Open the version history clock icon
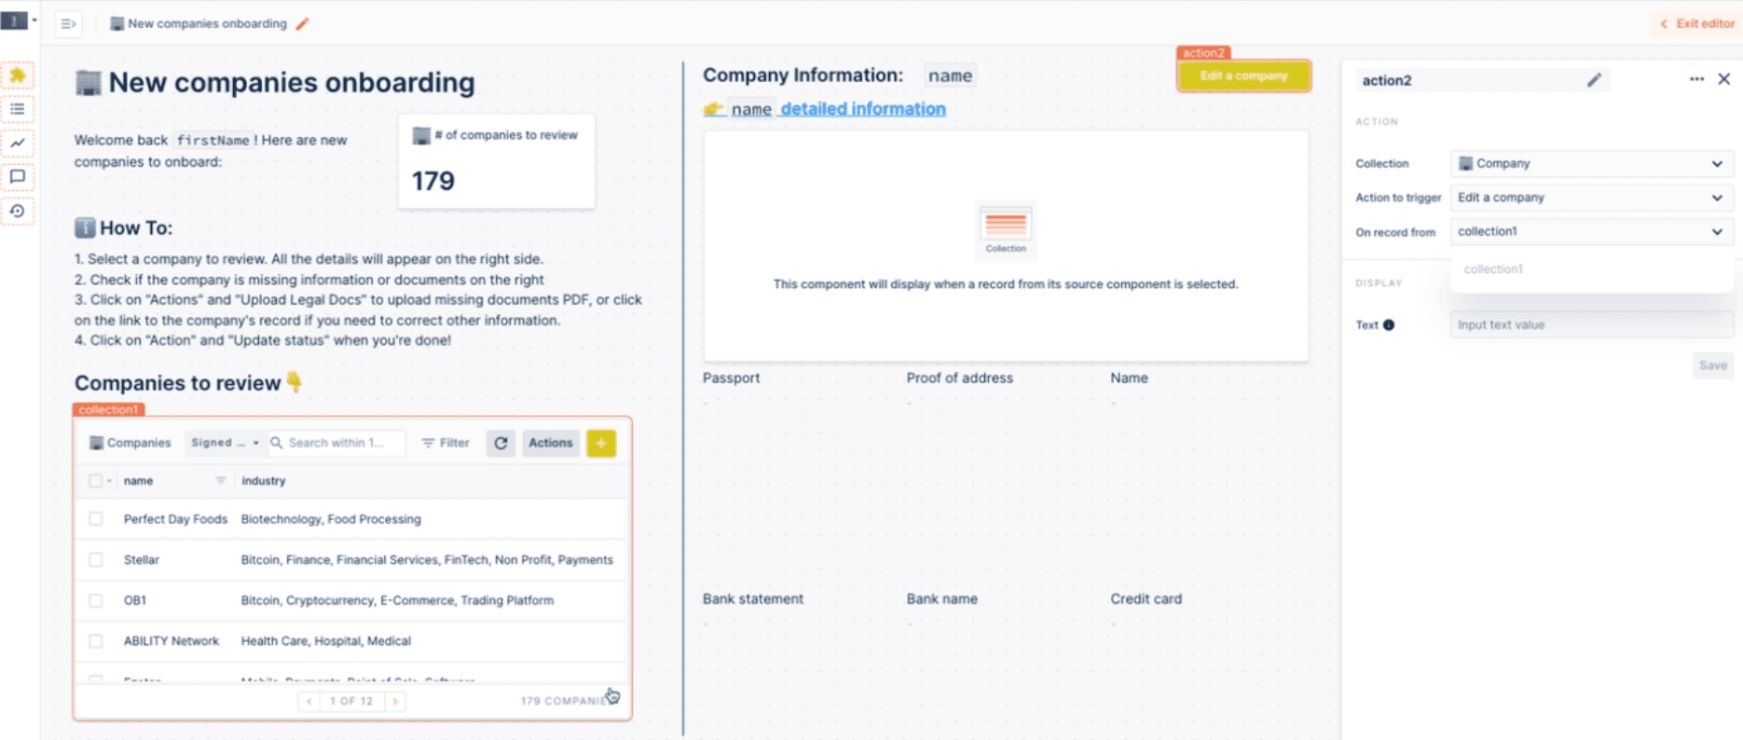 18,212
